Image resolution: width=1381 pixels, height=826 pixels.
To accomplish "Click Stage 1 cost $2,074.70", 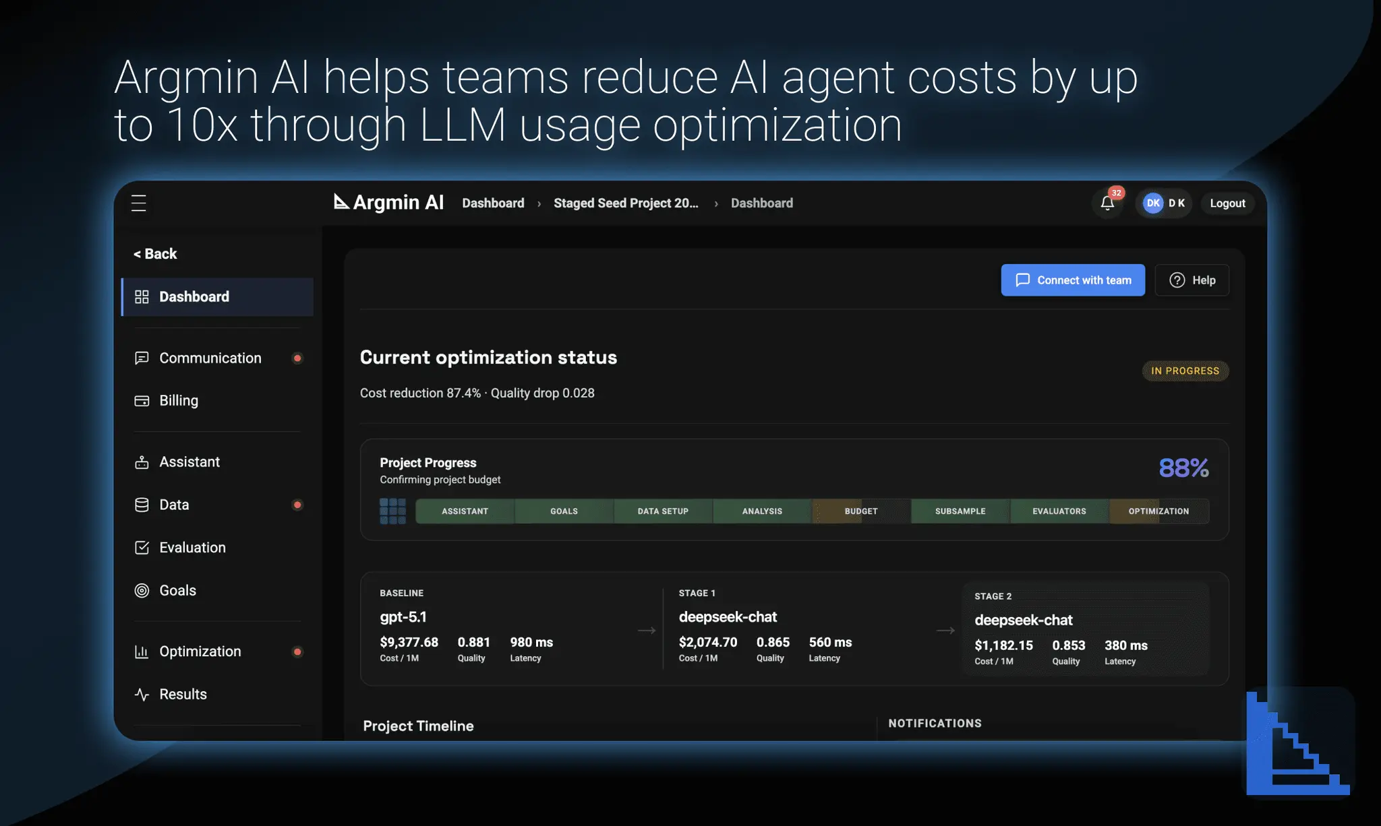I will (x=708, y=642).
